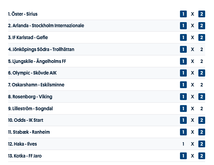The image size is (214, 165).
Task: Choose draw 'X' for Kotka - FF Jaro
Action: point(193,156)
